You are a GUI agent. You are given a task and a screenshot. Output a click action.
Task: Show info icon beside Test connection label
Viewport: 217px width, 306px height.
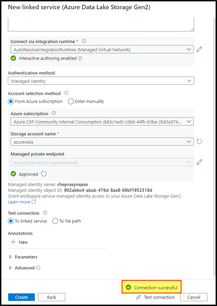[45, 213]
